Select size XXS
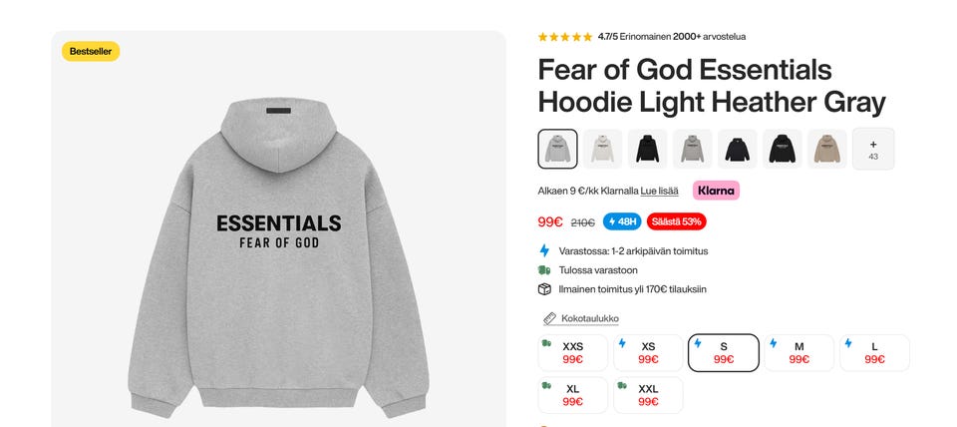This screenshot has width=957, height=427. 572,352
